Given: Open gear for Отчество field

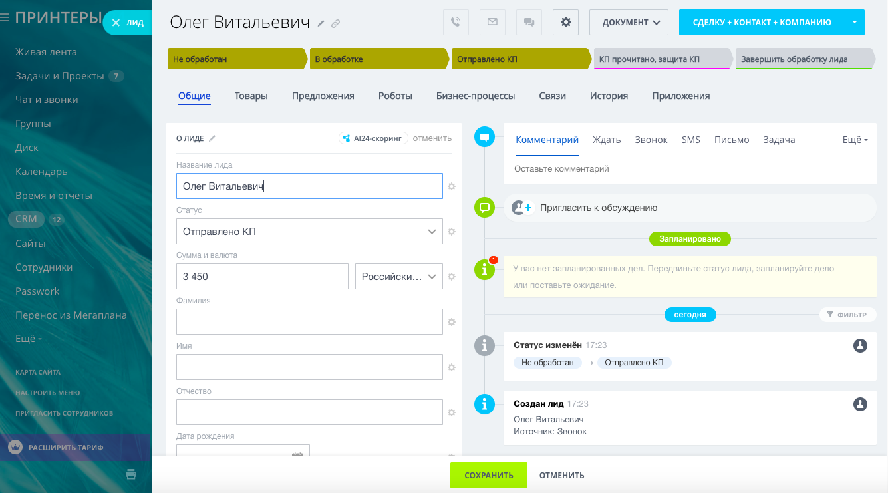Looking at the screenshot, I should pos(452,412).
